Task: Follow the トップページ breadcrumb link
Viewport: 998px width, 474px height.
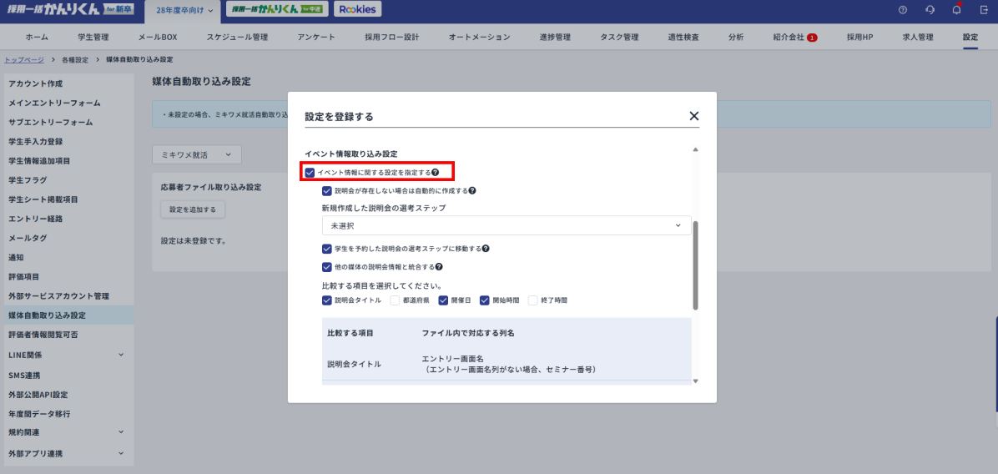Action: [x=24, y=59]
